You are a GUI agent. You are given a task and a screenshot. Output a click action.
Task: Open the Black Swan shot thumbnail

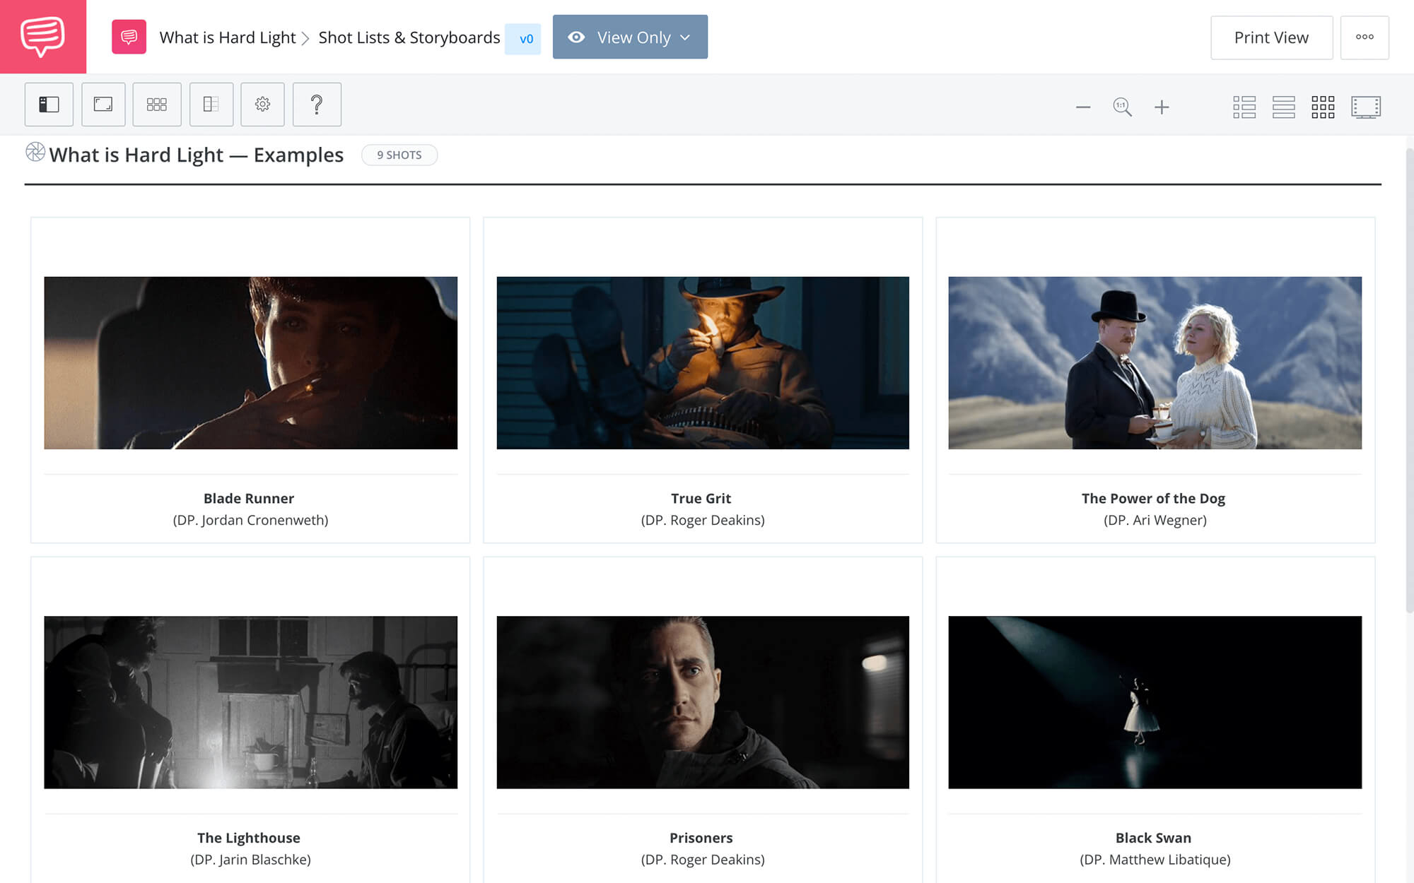1155,702
